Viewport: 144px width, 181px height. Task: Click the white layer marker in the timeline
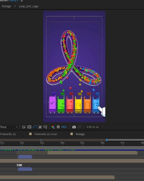click(x=20, y=165)
